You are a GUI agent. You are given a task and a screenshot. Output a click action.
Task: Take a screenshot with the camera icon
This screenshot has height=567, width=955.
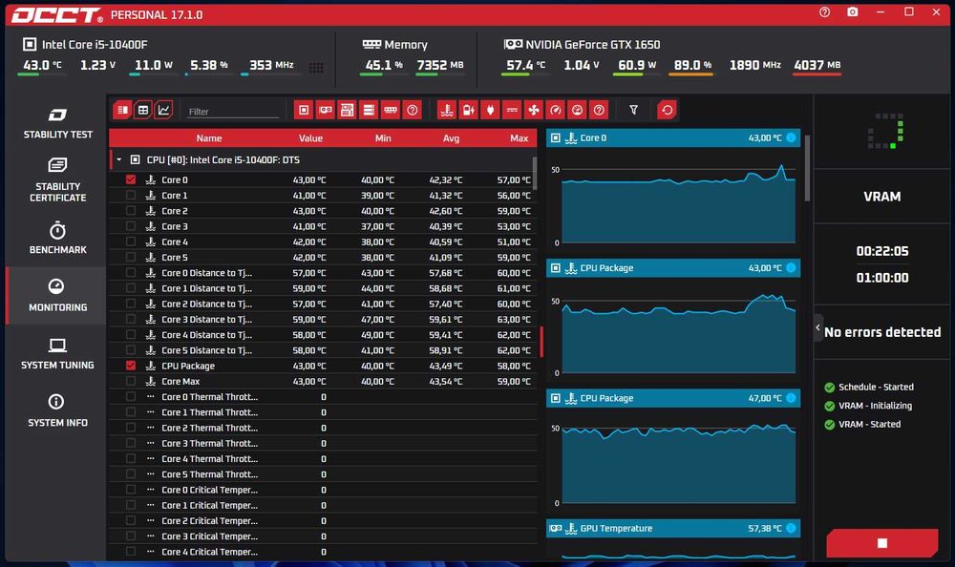coord(853,12)
